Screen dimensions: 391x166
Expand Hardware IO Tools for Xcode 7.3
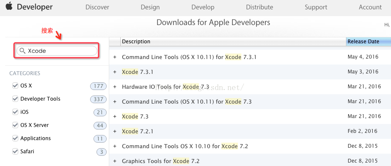pyautogui.click(x=115, y=87)
